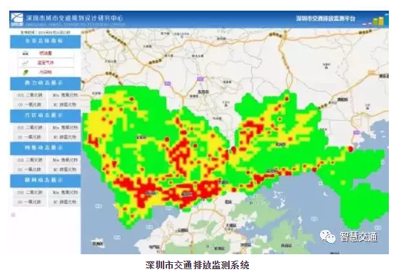Click the WeChat logo watermark on map
Screen dimensions: 396x272
click(327, 236)
